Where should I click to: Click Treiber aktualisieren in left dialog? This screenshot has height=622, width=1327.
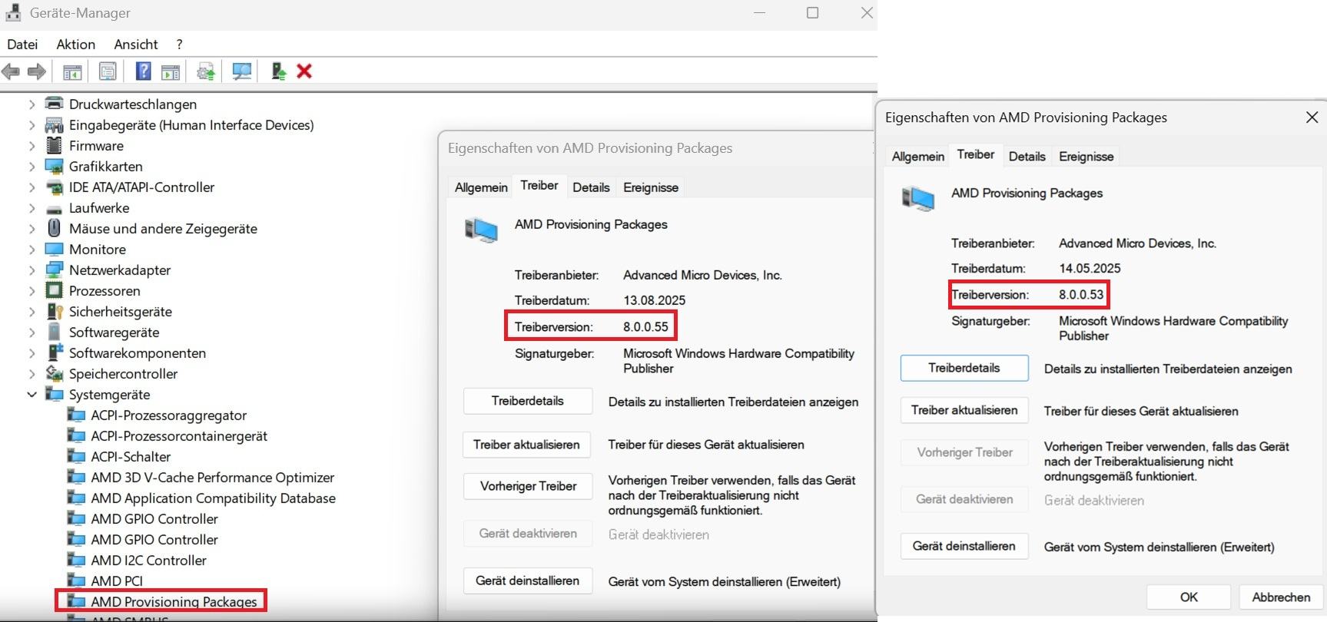pyautogui.click(x=526, y=445)
